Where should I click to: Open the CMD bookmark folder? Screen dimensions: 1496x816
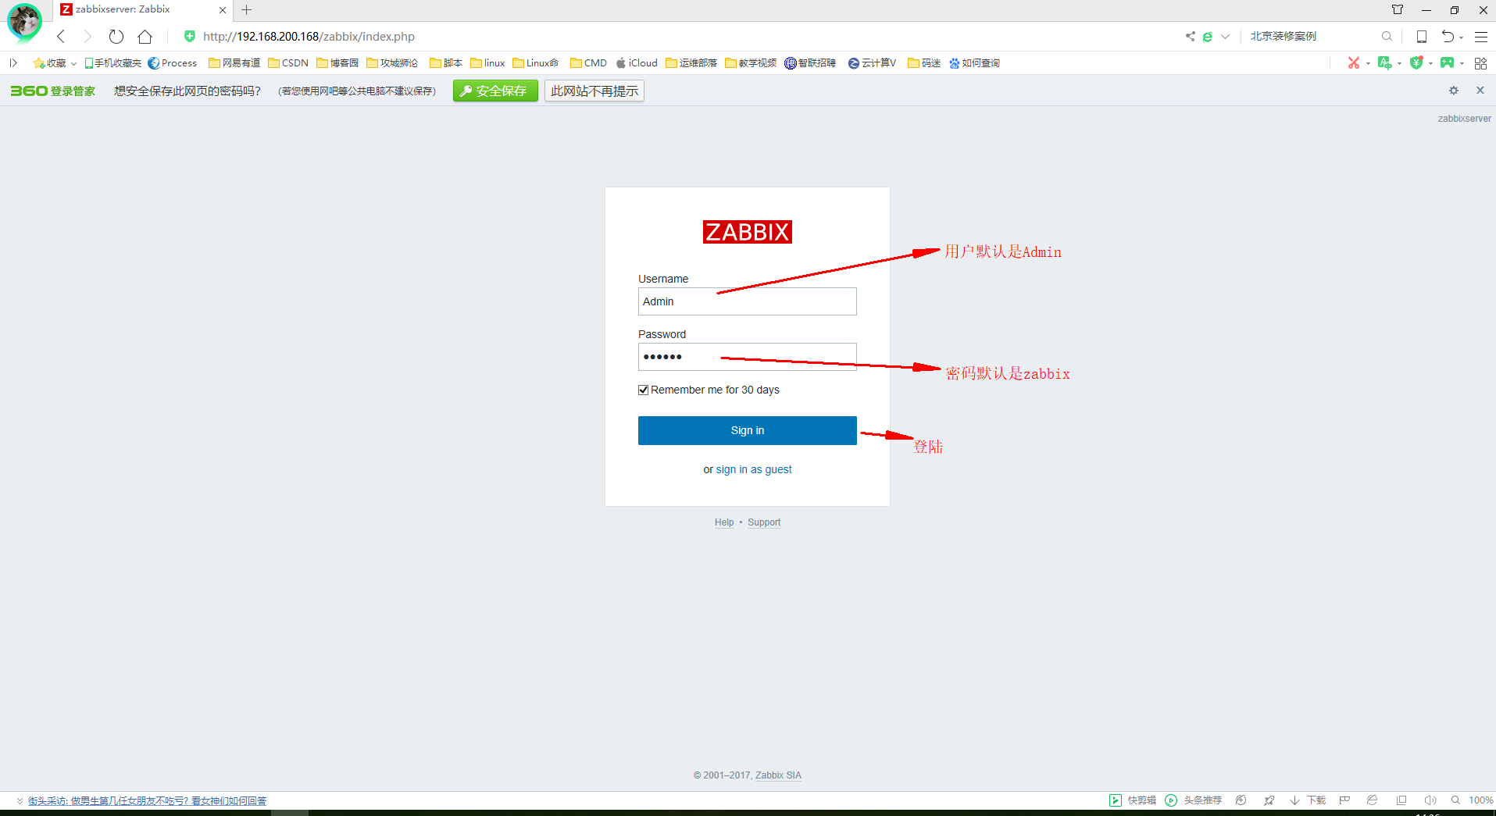coord(588,63)
